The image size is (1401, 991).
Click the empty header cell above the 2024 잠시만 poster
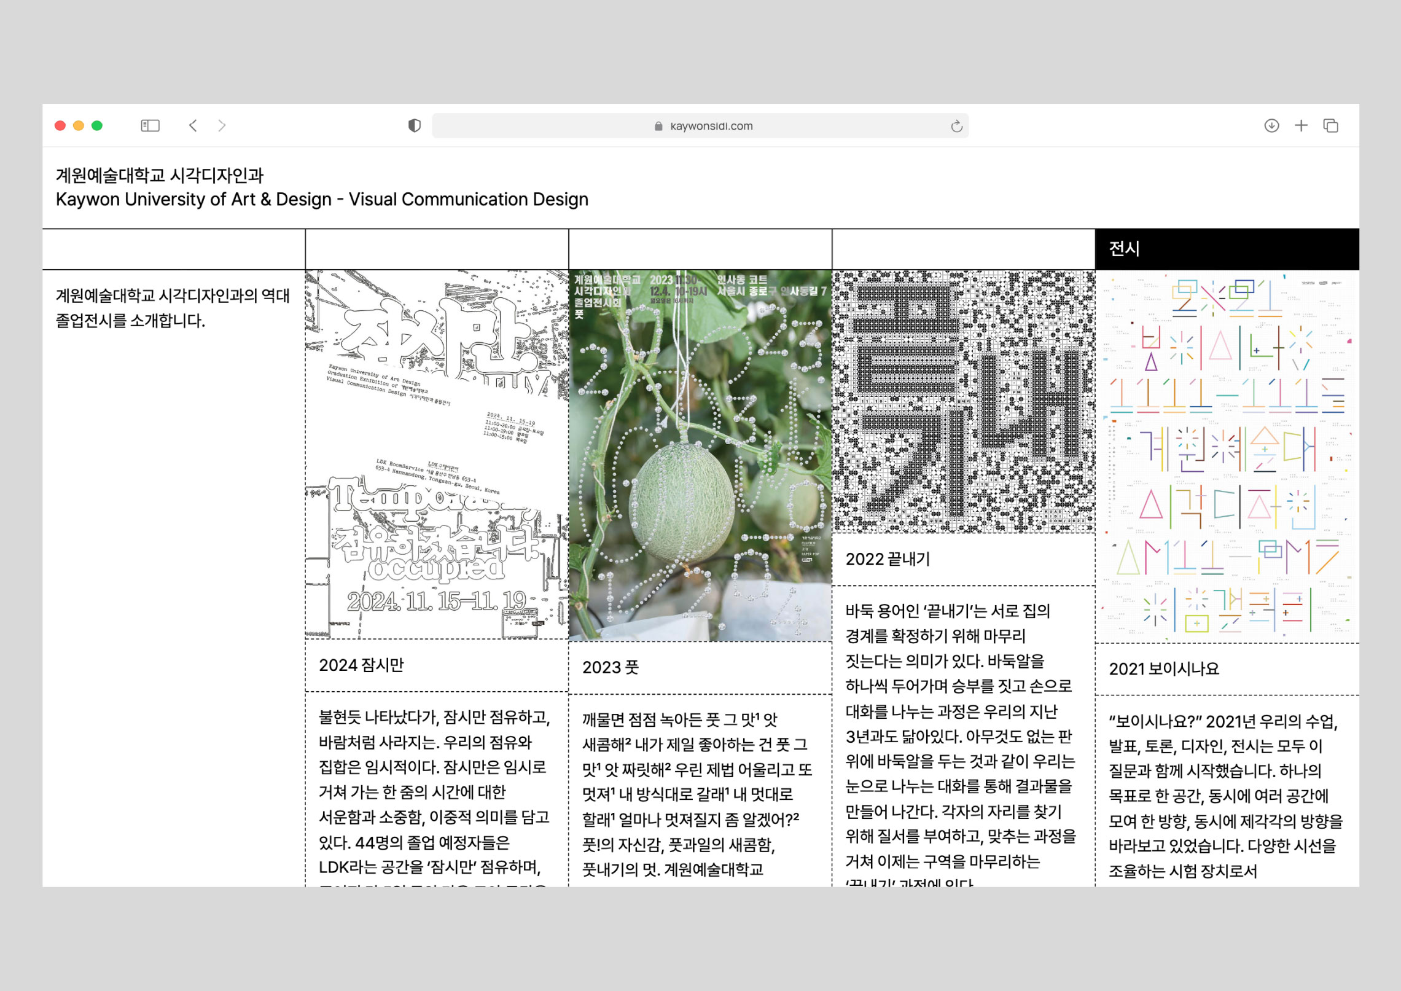[437, 249]
